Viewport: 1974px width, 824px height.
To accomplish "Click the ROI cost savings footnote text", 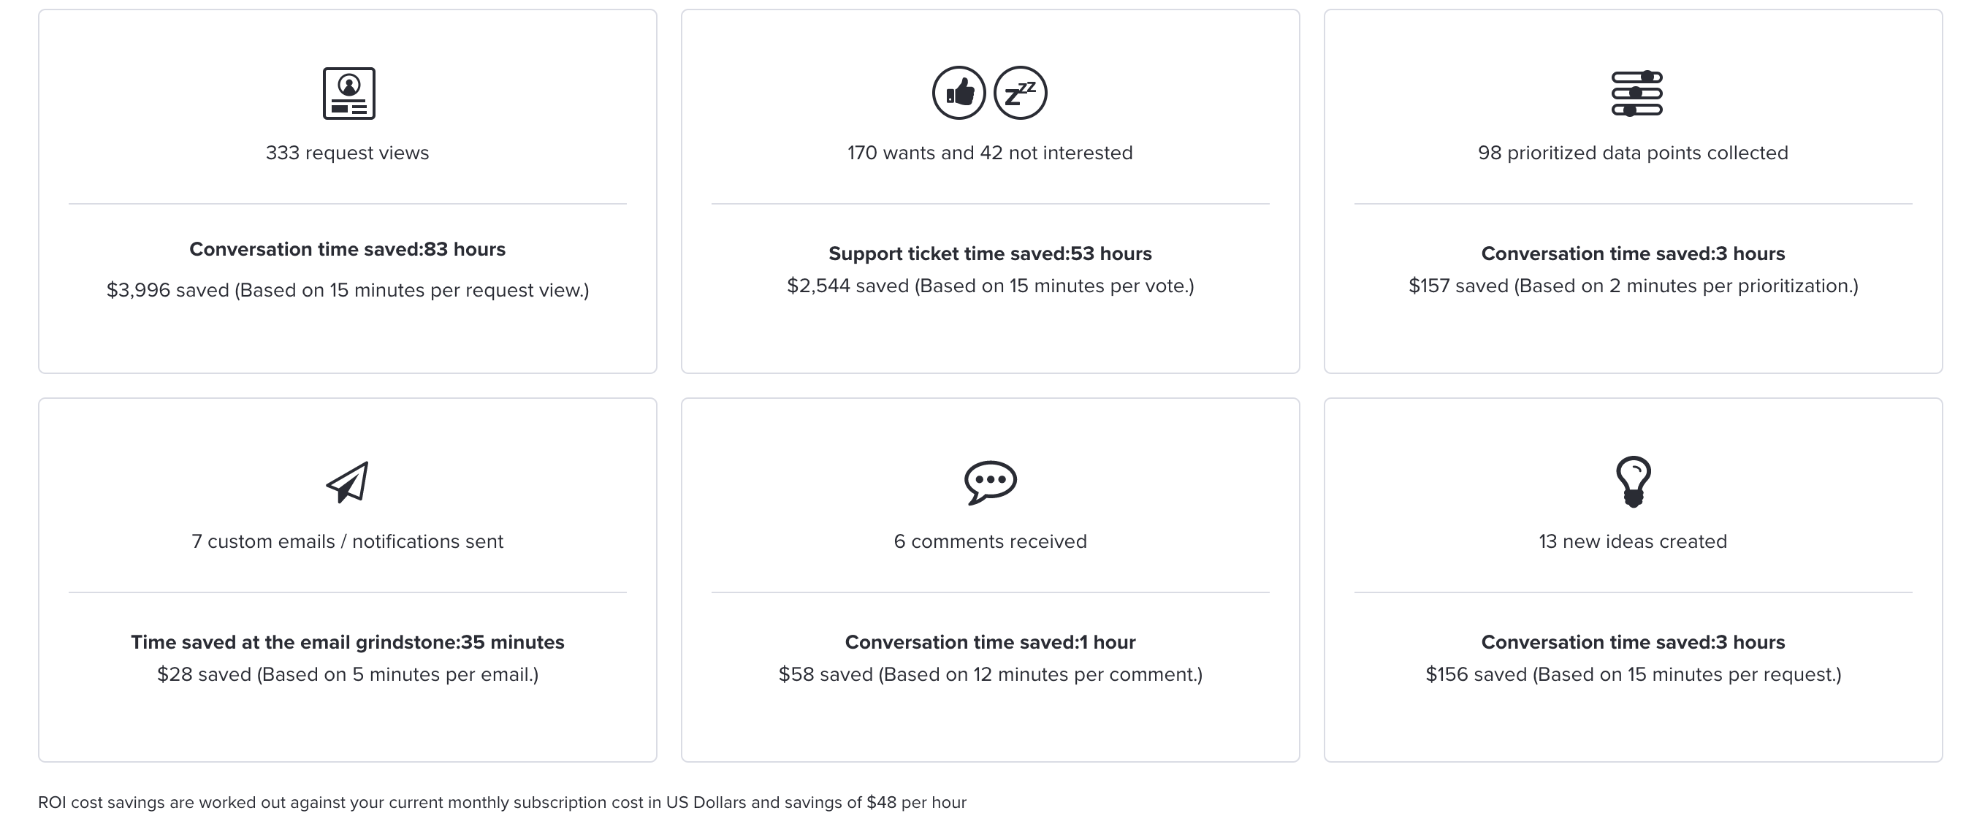I will [502, 803].
